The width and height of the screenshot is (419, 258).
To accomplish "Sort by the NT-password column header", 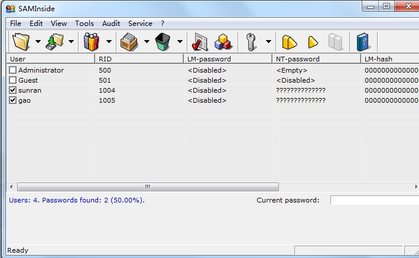I will tap(317, 59).
